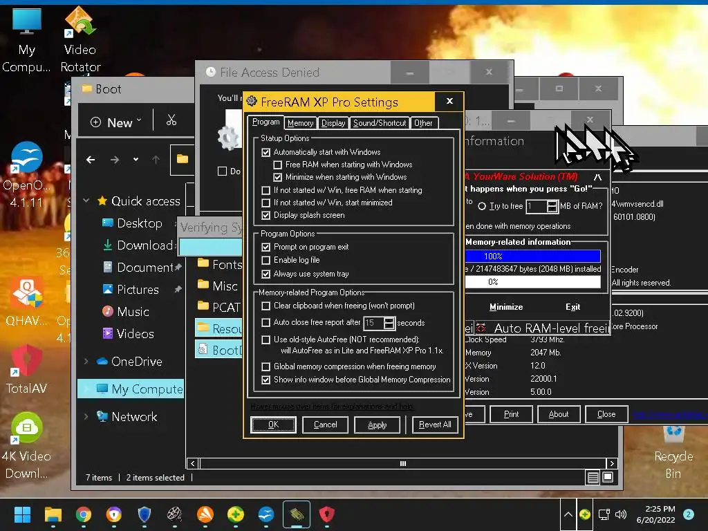The height and width of the screenshot is (531, 708).
Task: Expand Quick access tree node
Action: point(86,201)
